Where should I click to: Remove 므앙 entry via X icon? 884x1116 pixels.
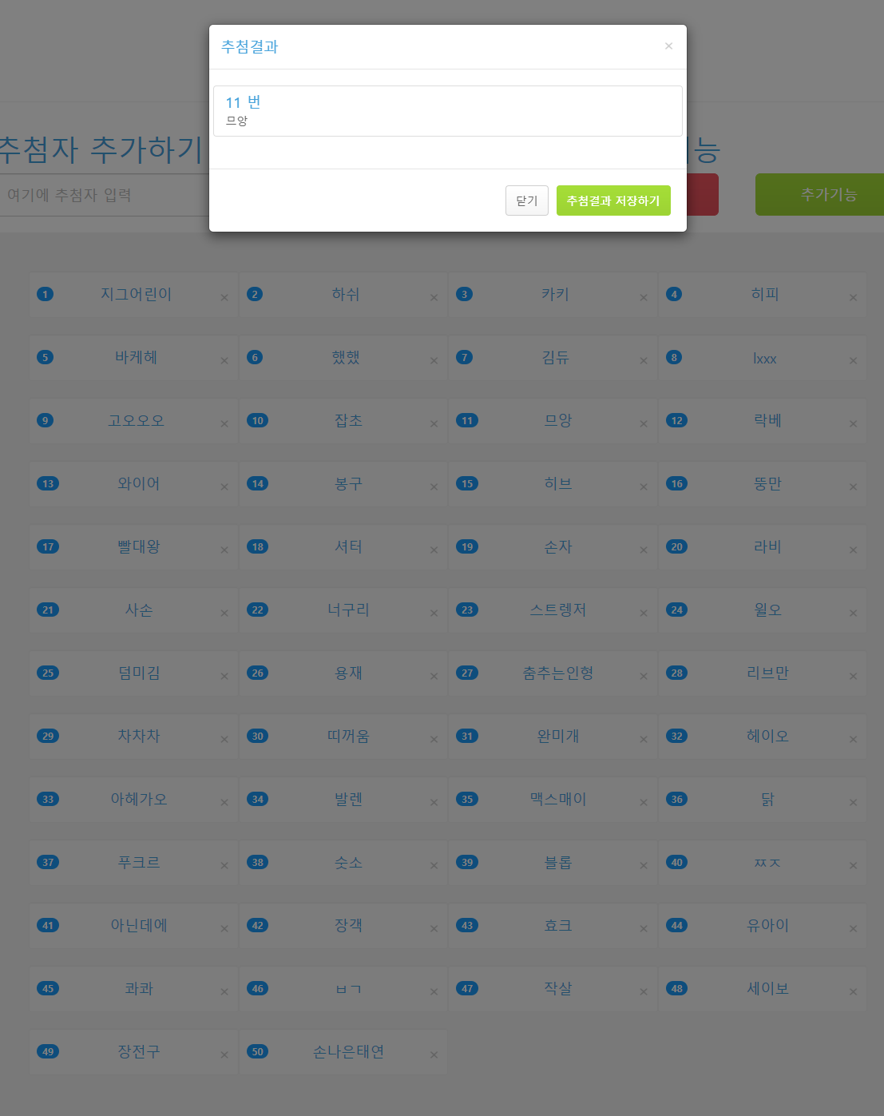(x=643, y=424)
